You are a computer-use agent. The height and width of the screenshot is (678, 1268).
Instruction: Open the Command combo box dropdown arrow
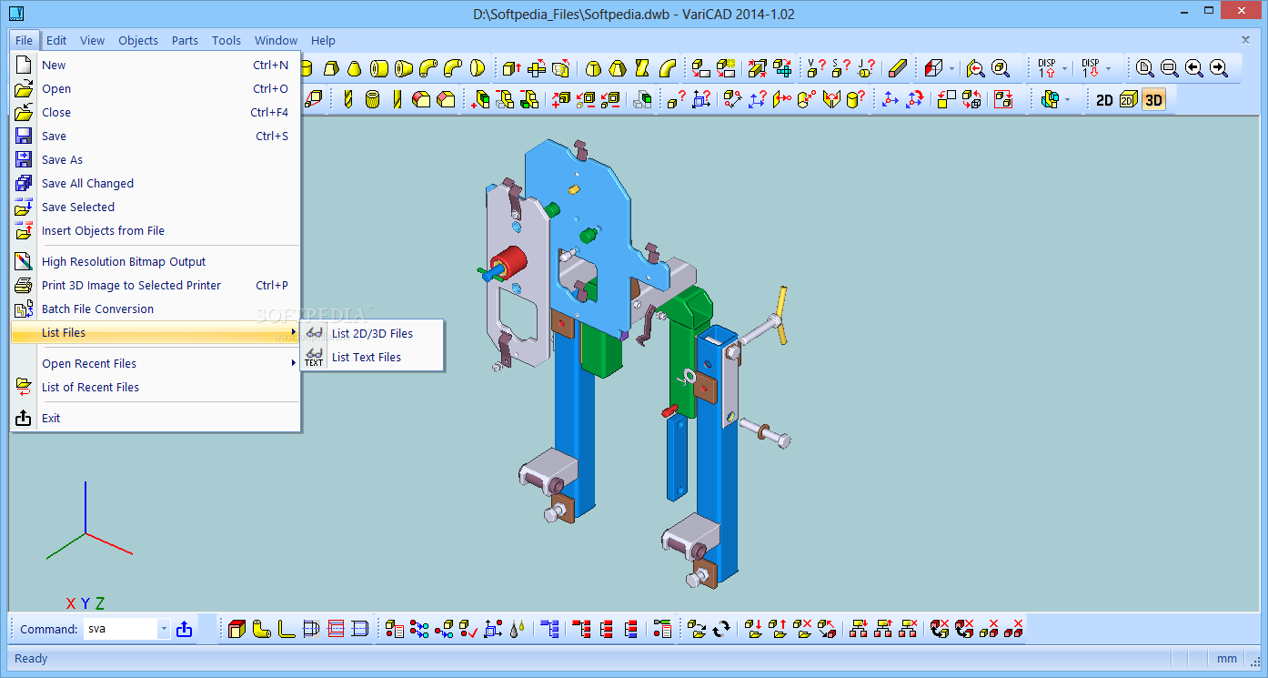click(164, 629)
